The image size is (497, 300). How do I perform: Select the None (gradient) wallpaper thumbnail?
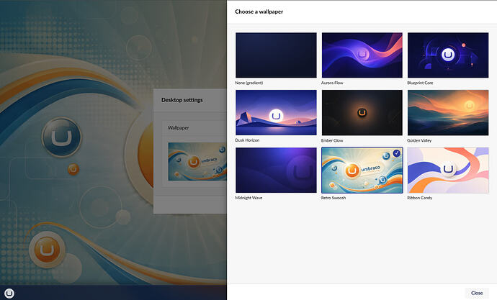276,55
